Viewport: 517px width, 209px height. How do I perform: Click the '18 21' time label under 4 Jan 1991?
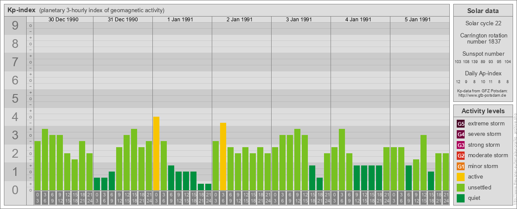379,198
